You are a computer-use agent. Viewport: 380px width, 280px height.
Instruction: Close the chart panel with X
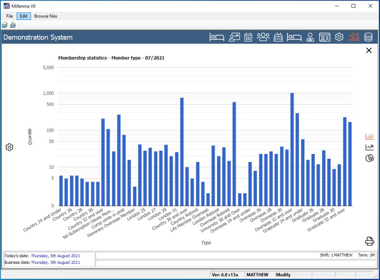coord(369,50)
